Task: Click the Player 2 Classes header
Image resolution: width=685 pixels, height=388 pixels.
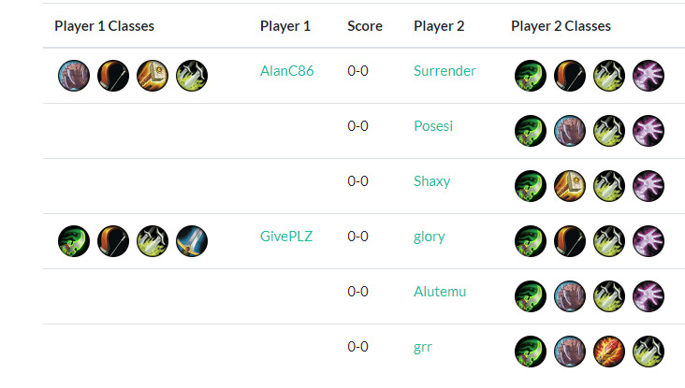Action: (561, 26)
